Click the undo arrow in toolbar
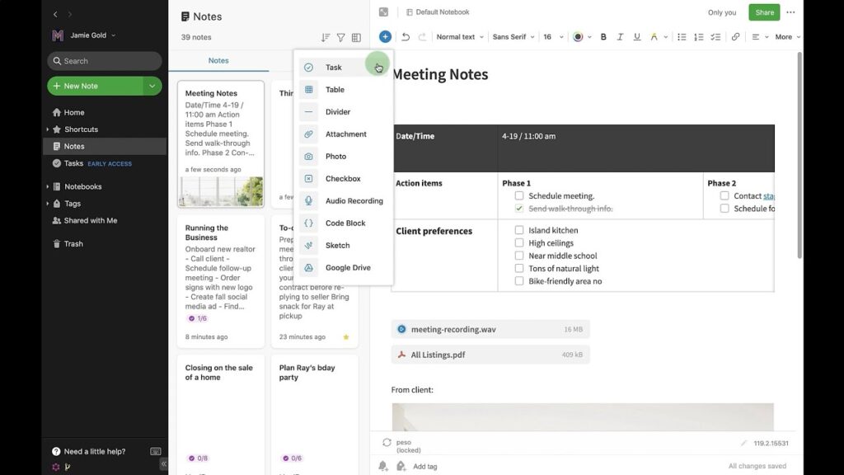This screenshot has height=475, width=844. 406,37
